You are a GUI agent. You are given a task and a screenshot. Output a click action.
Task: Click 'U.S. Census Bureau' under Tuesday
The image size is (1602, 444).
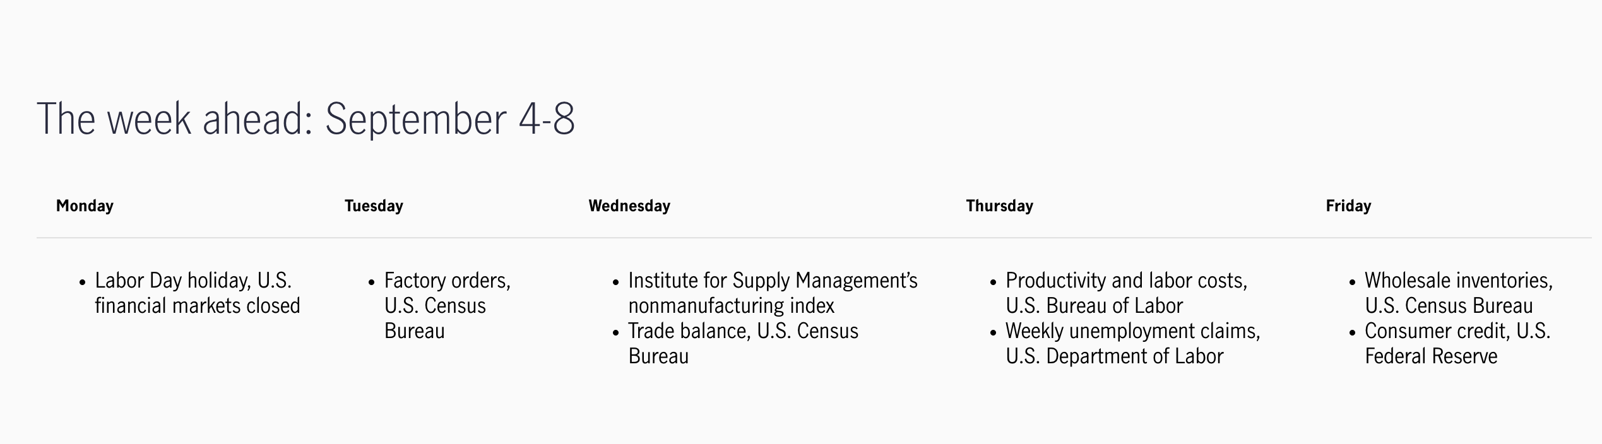coord(435,318)
